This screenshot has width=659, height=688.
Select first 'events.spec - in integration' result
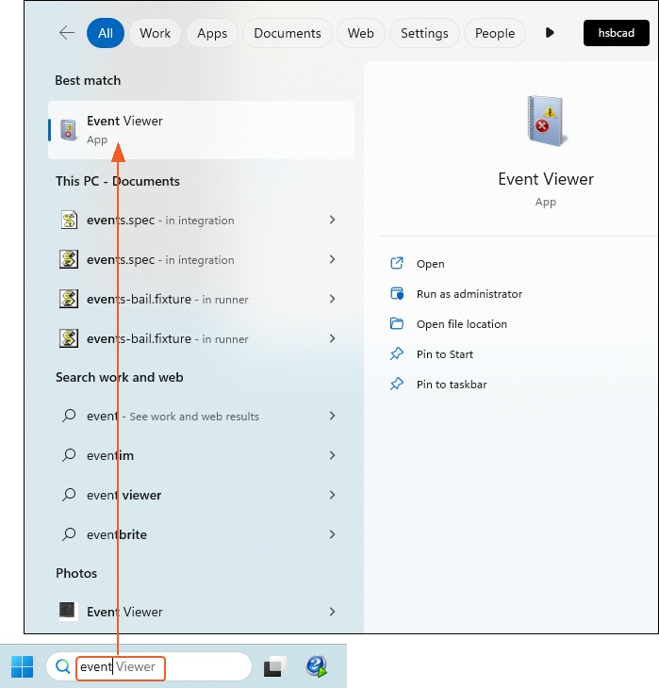201,220
